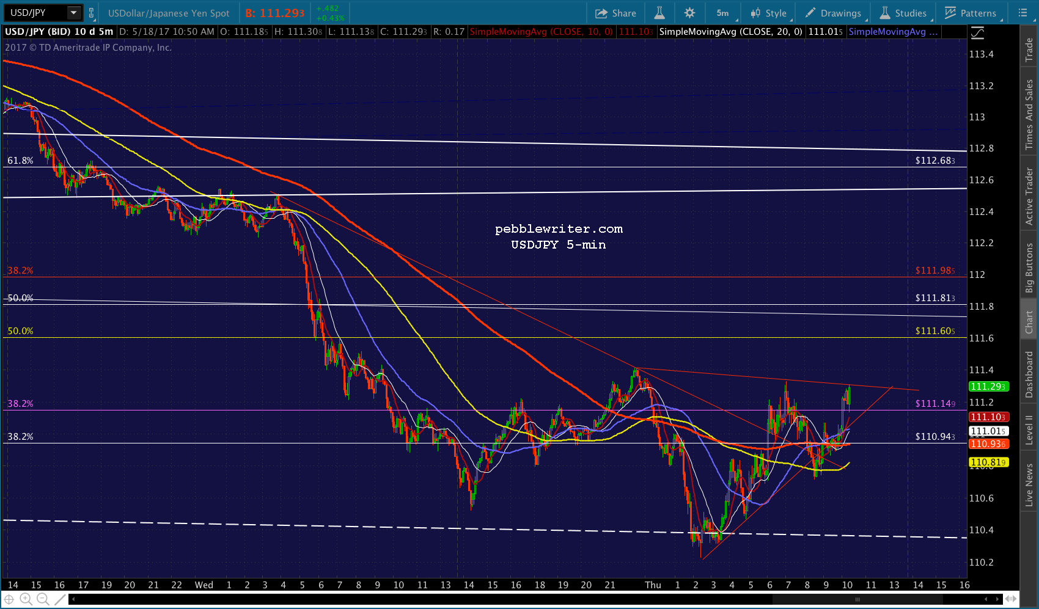Click the pebblewriter.com chart annotation

tap(559, 229)
